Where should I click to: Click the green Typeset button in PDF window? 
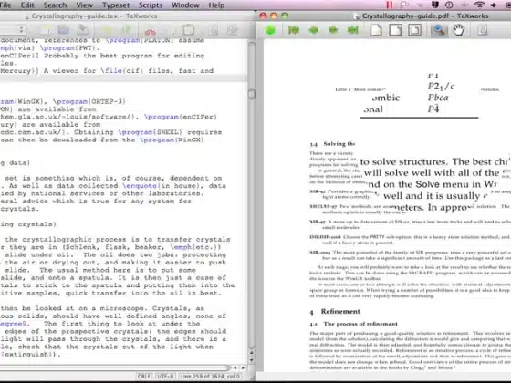[270, 30]
